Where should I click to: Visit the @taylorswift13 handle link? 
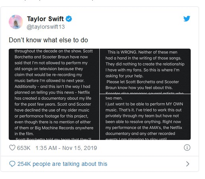(46, 27)
